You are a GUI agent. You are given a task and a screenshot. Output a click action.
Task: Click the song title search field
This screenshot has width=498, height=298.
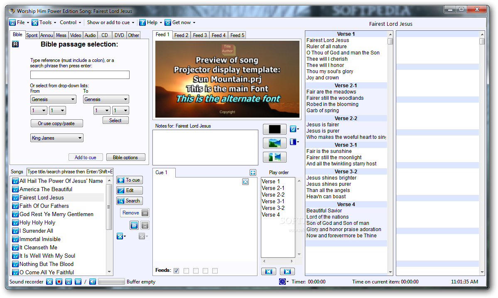point(70,172)
